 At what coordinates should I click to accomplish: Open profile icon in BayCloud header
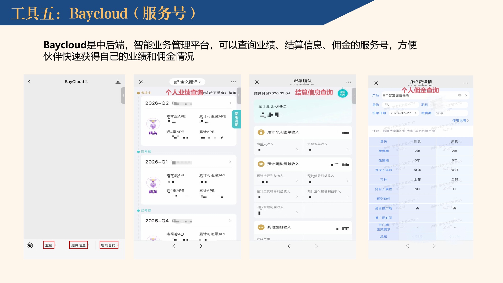[118, 82]
